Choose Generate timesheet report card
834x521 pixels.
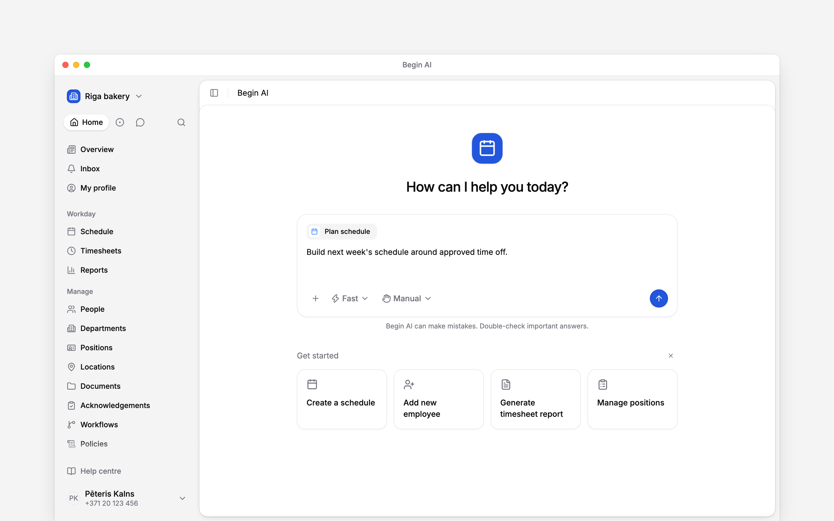click(535, 399)
